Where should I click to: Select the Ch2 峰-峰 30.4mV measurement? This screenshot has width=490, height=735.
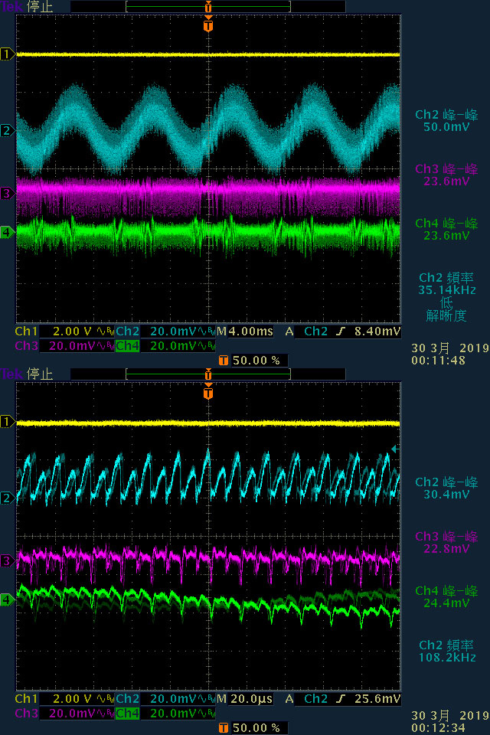click(446, 488)
